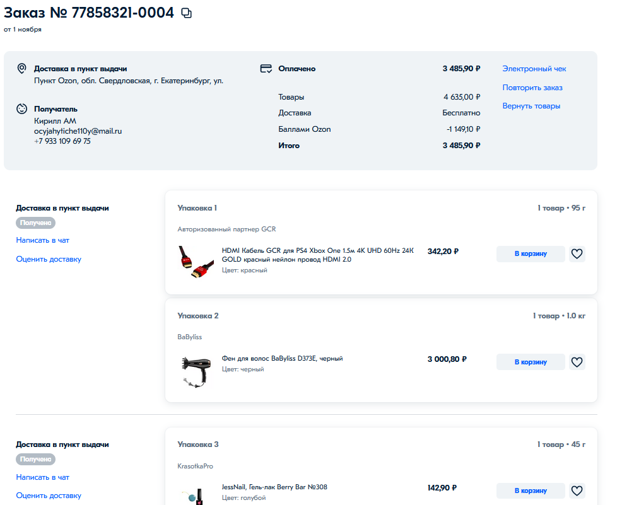Click seller name BaByliss
Viewport: 622px width, 505px height.
tap(190, 337)
